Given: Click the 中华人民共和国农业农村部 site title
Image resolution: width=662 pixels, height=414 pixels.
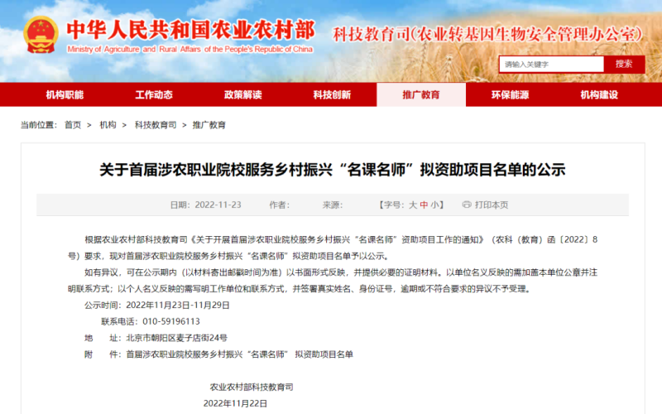Looking at the screenshot, I should click(x=189, y=31).
